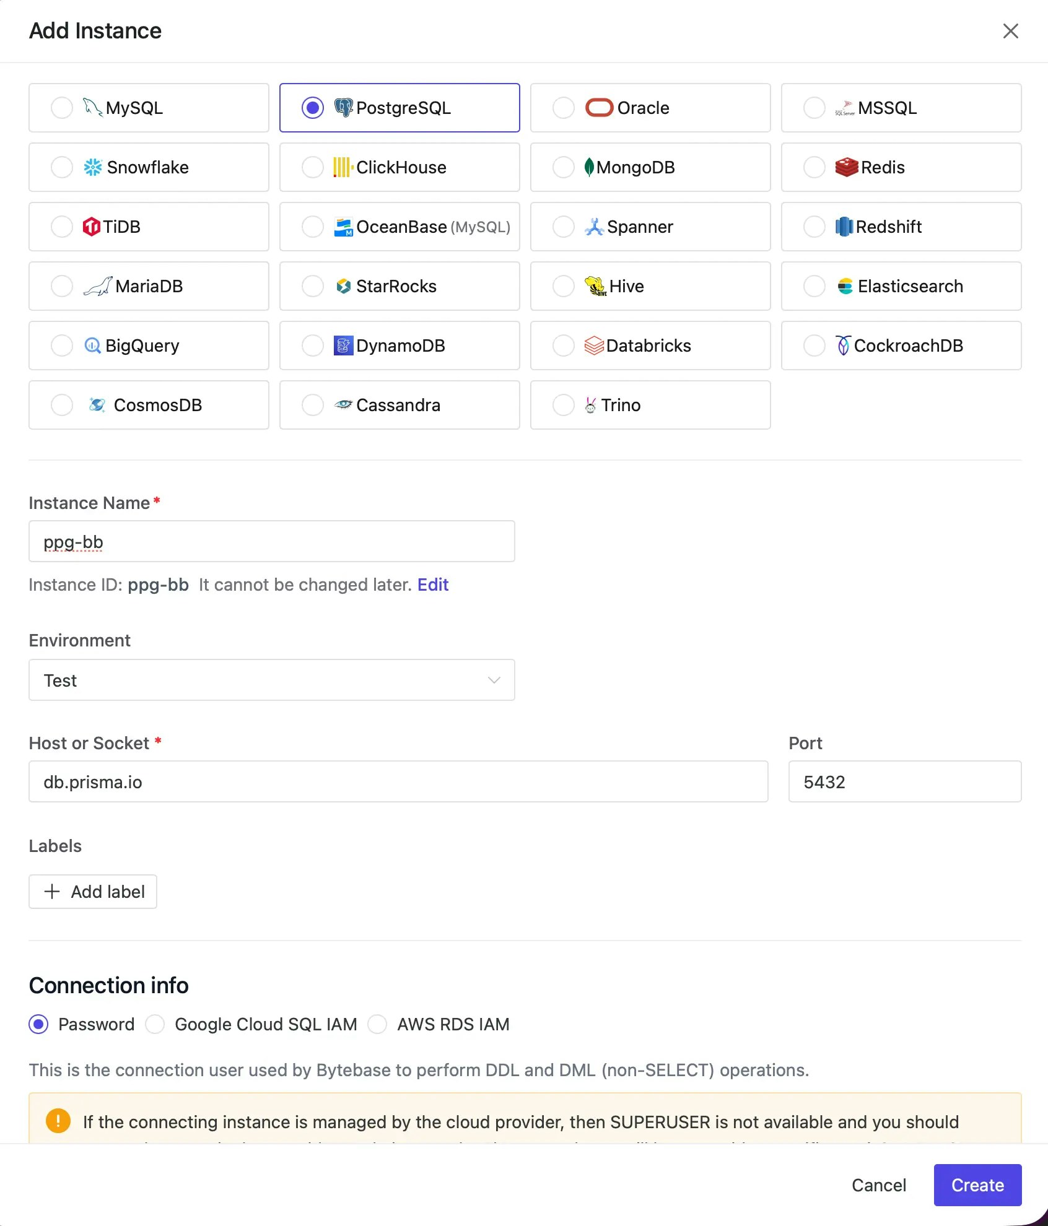The width and height of the screenshot is (1048, 1226).
Task: Select the Oracle database option
Action: click(x=649, y=108)
